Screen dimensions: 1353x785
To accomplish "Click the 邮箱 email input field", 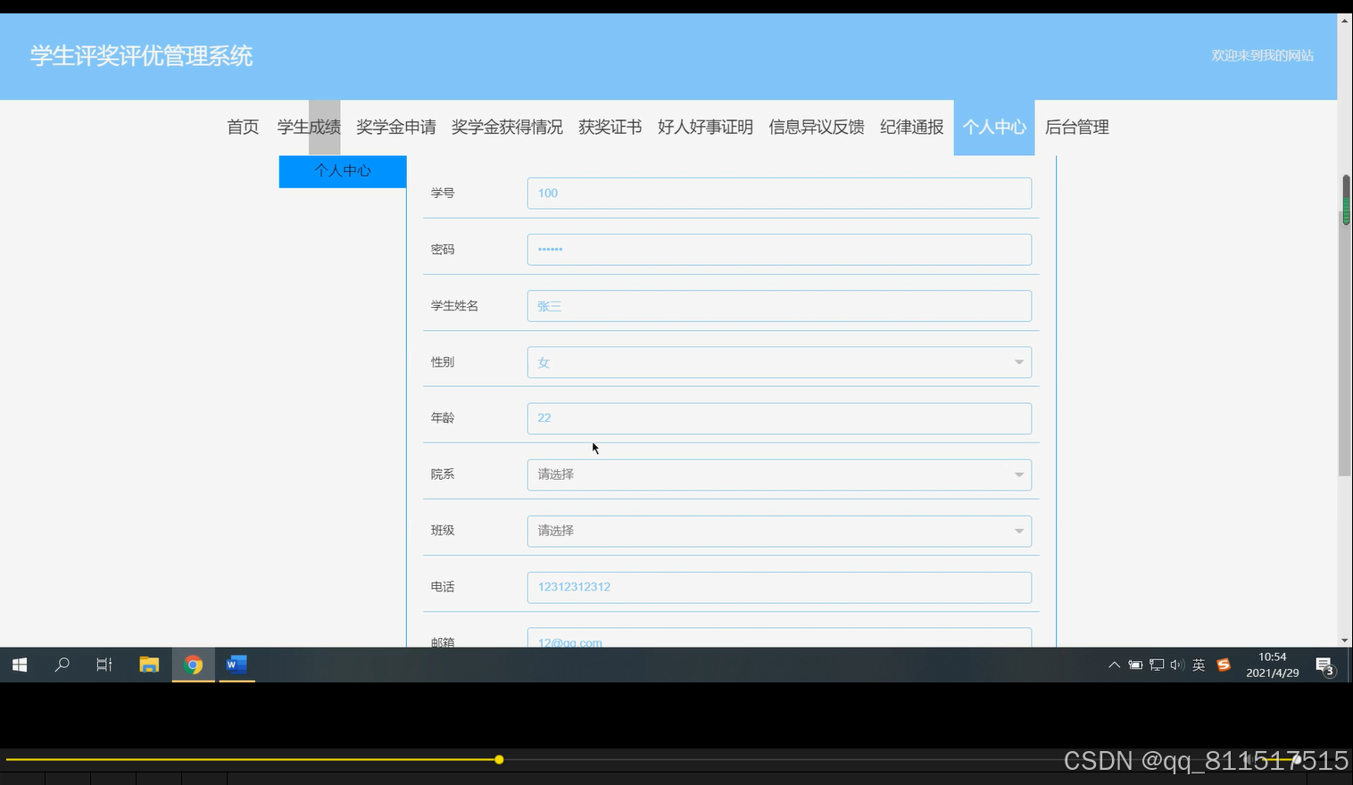I will [779, 638].
